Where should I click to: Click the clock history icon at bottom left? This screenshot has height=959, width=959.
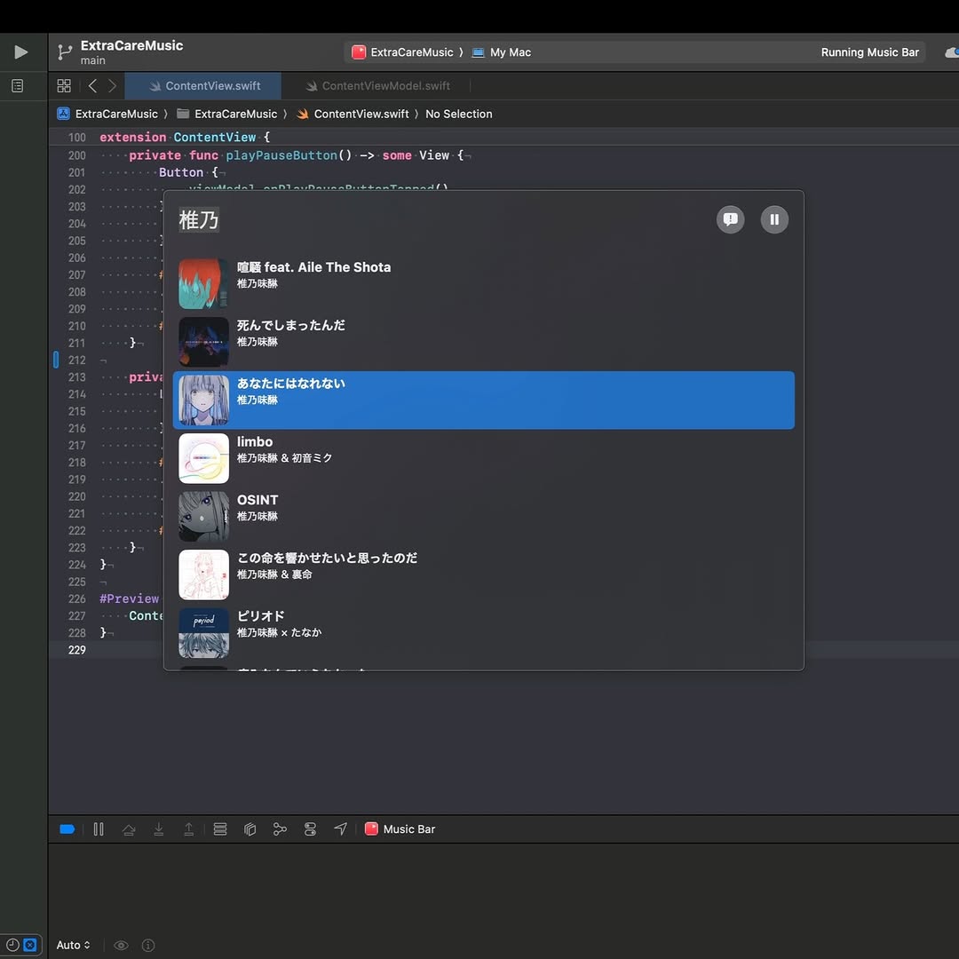[12, 945]
